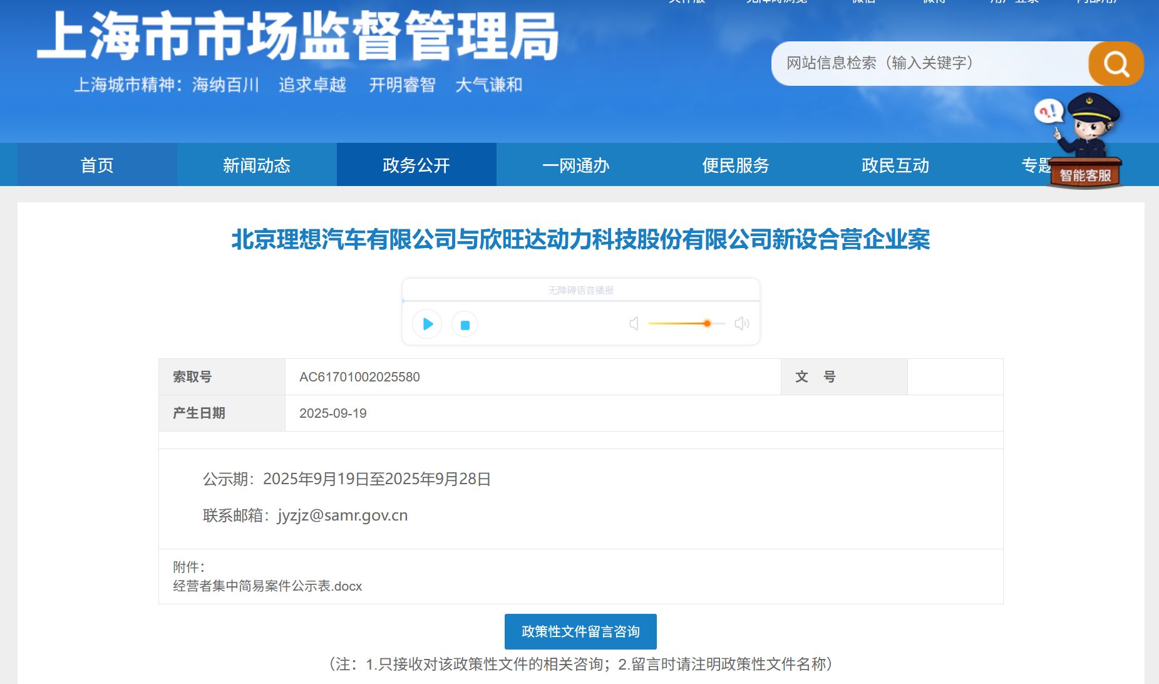1159x684 pixels.
Task: Click the orange search magnifier button
Action: 1116,63
